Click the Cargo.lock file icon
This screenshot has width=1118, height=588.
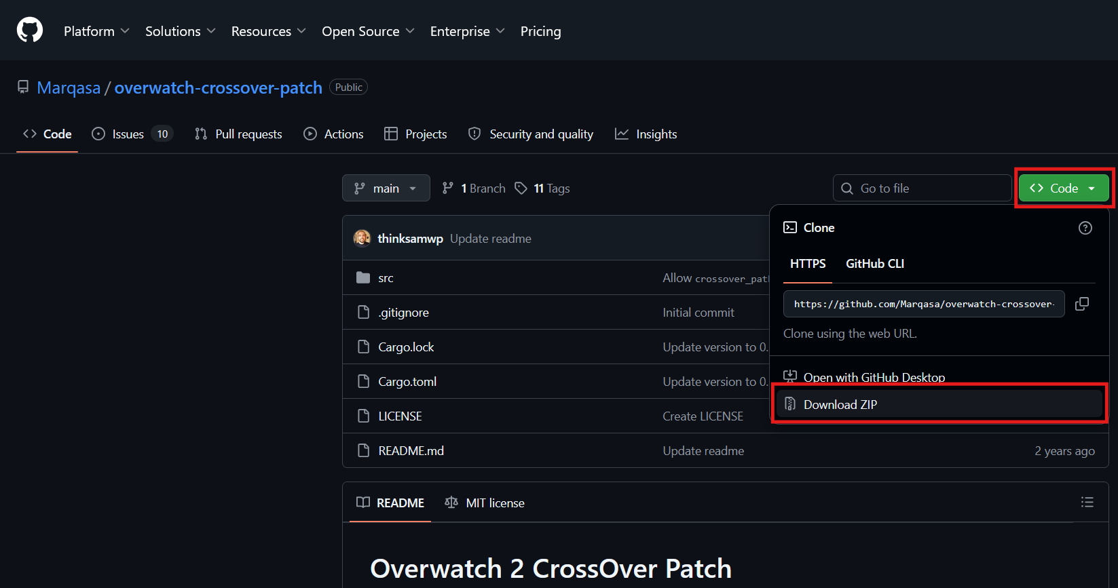tap(363, 347)
